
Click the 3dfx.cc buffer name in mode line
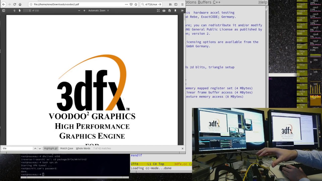pyautogui.click(x=181, y=164)
